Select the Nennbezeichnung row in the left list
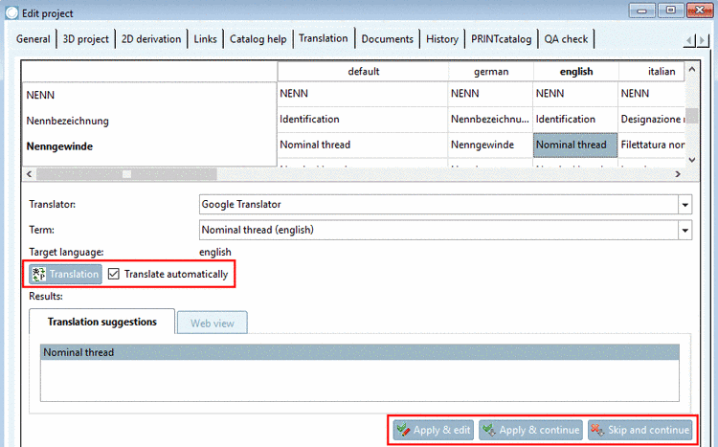Viewport: 718px width, 447px height. pos(149,121)
